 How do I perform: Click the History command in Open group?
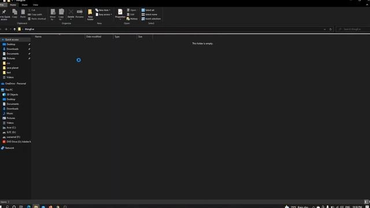[x=132, y=18]
